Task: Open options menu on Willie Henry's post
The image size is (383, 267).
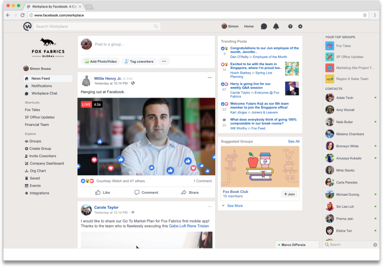Action: (209, 78)
